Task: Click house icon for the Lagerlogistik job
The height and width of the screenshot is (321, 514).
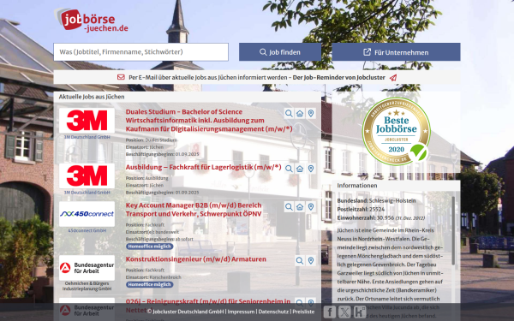Action: tap(300, 169)
